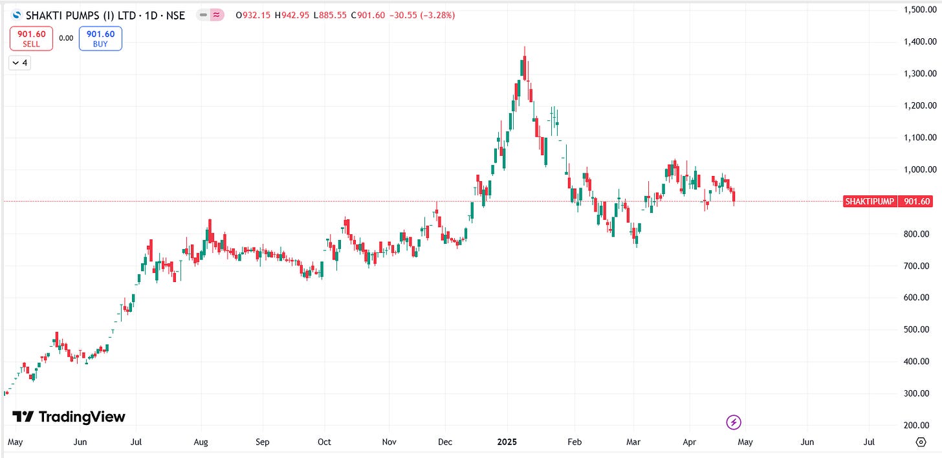Click the Feb label on time axis
The height and width of the screenshot is (458, 942).
tap(575, 442)
